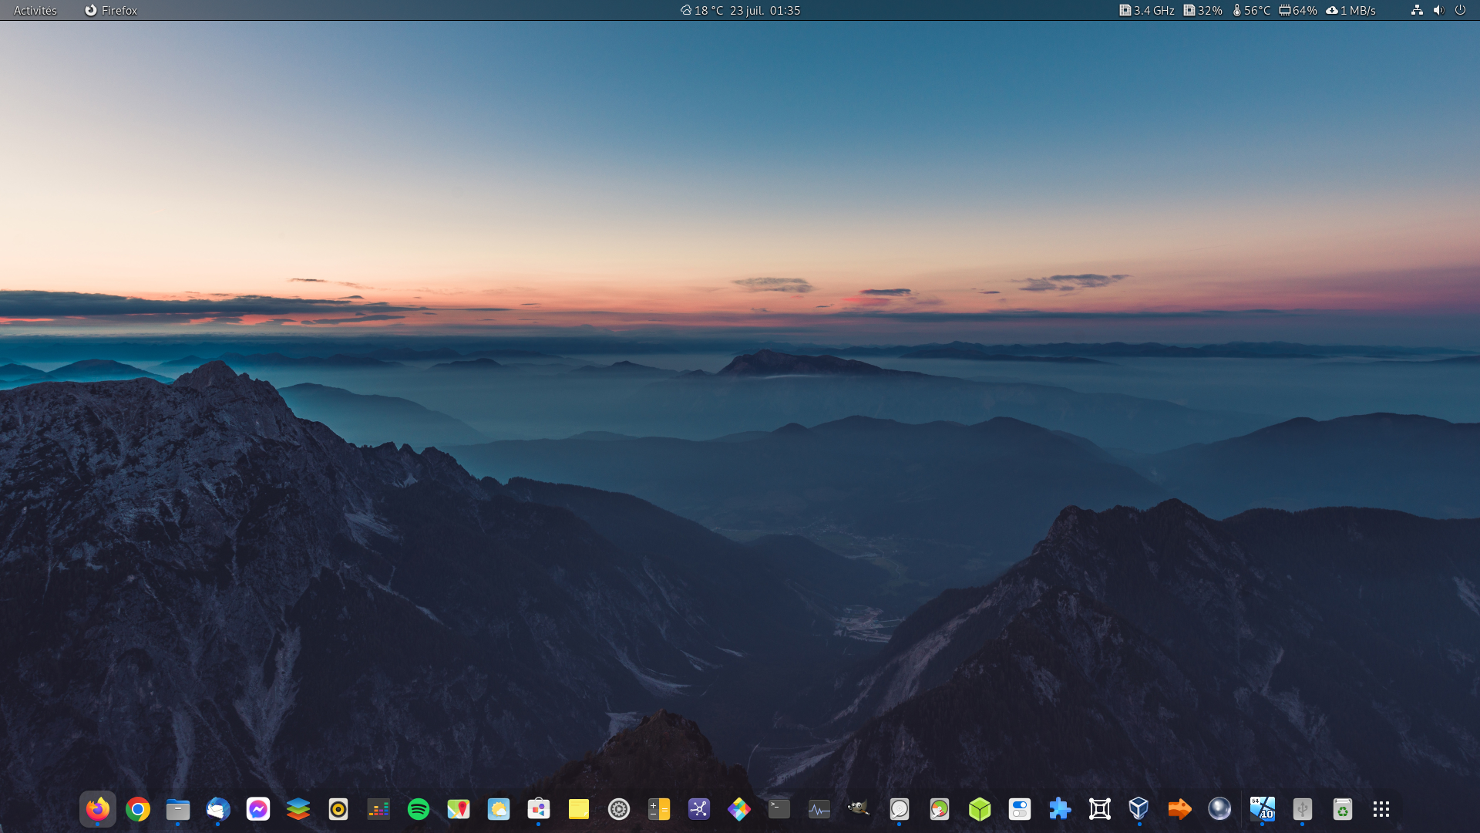
Task: Click the volume speaker indicator
Action: (x=1438, y=10)
